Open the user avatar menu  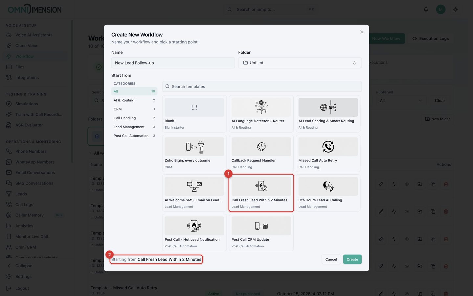[441, 10]
